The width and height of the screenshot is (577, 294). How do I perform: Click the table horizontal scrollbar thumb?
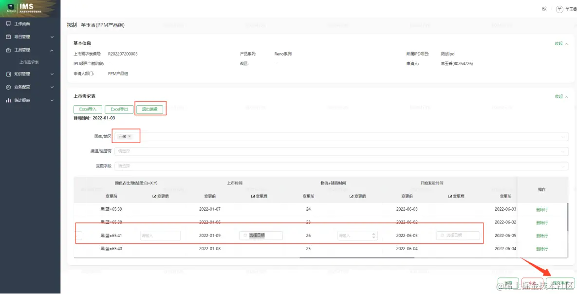357,257
